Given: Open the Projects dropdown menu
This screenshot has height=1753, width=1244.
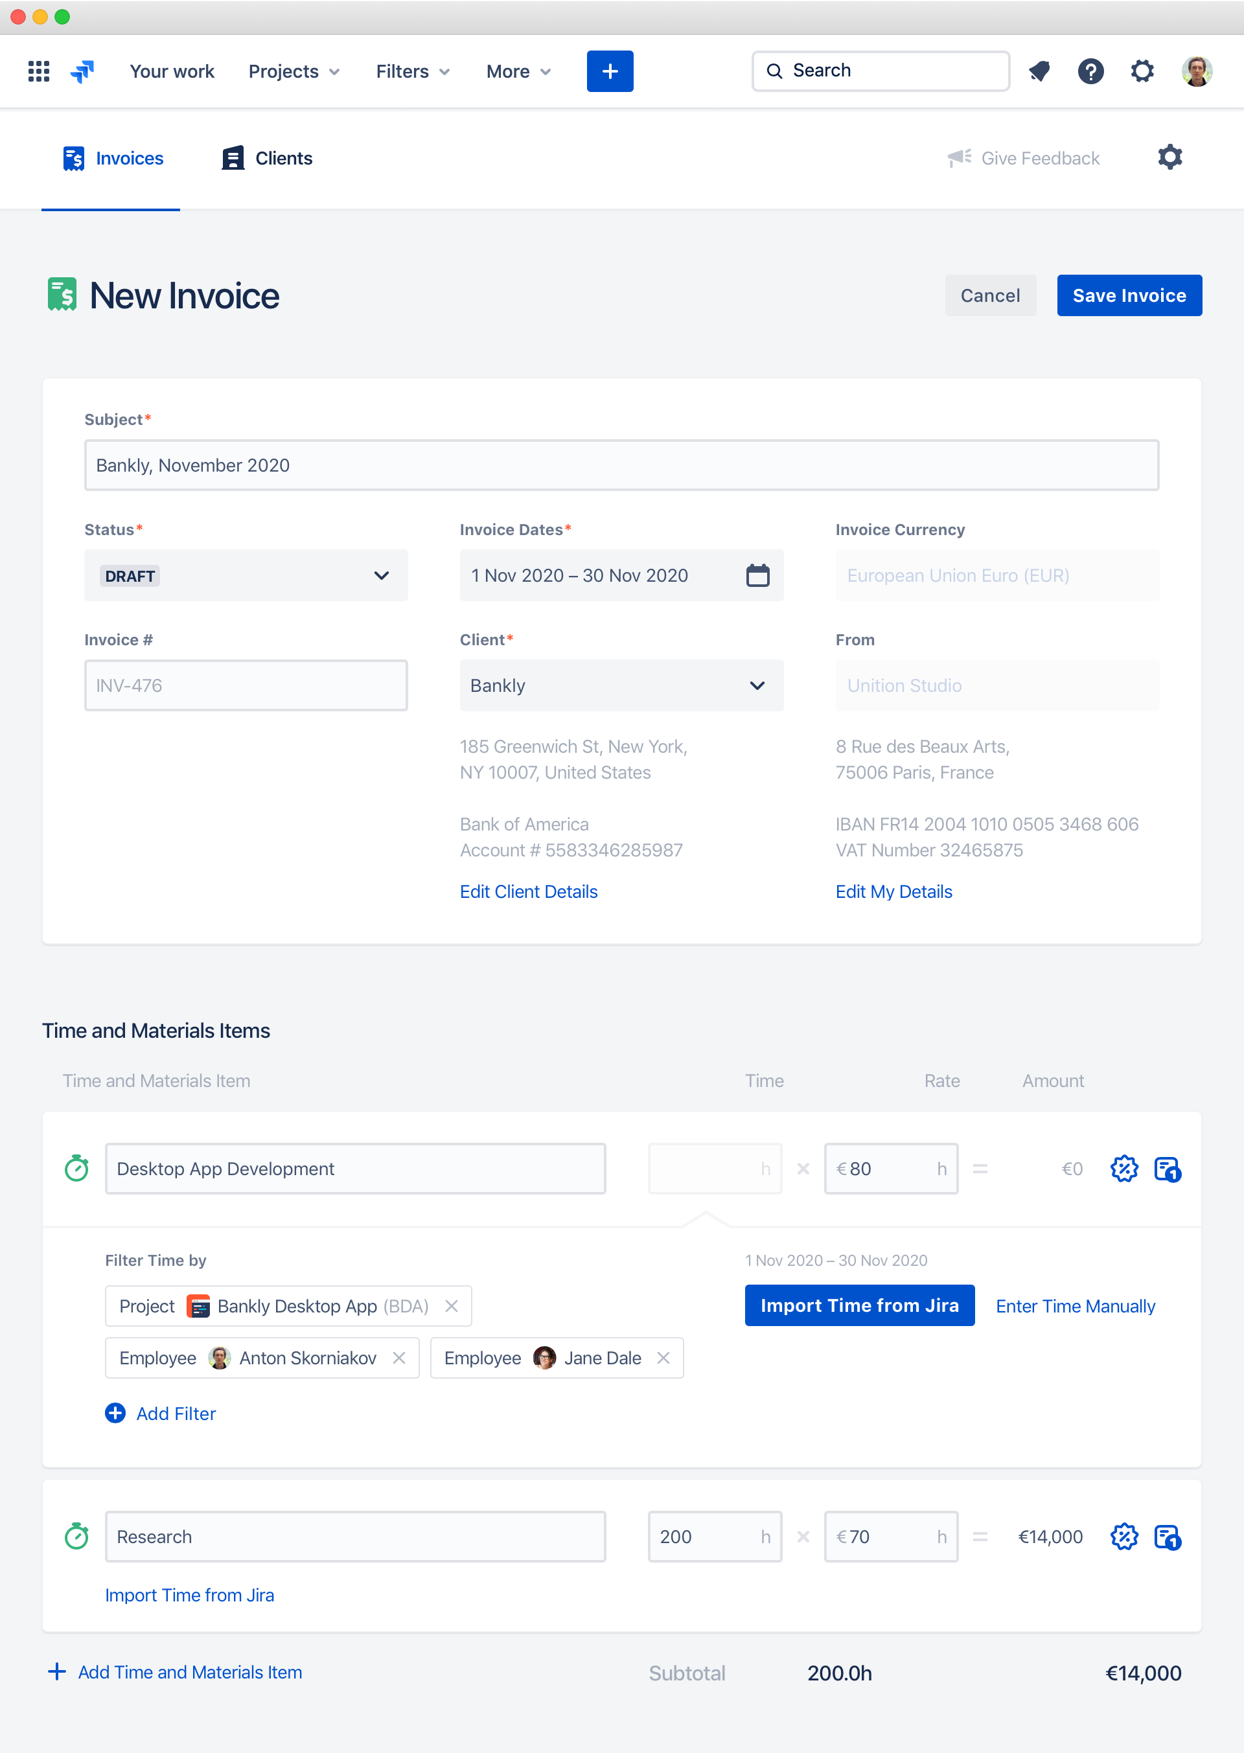Looking at the screenshot, I should (x=294, y=71).
